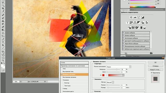Add an Exposure adjustment
This screenshot has width=166, height=93.
[x=143, y=17]
